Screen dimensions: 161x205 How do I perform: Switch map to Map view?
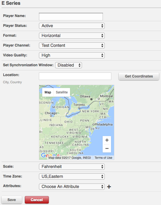pyautogui.click(x=48, y=92)
